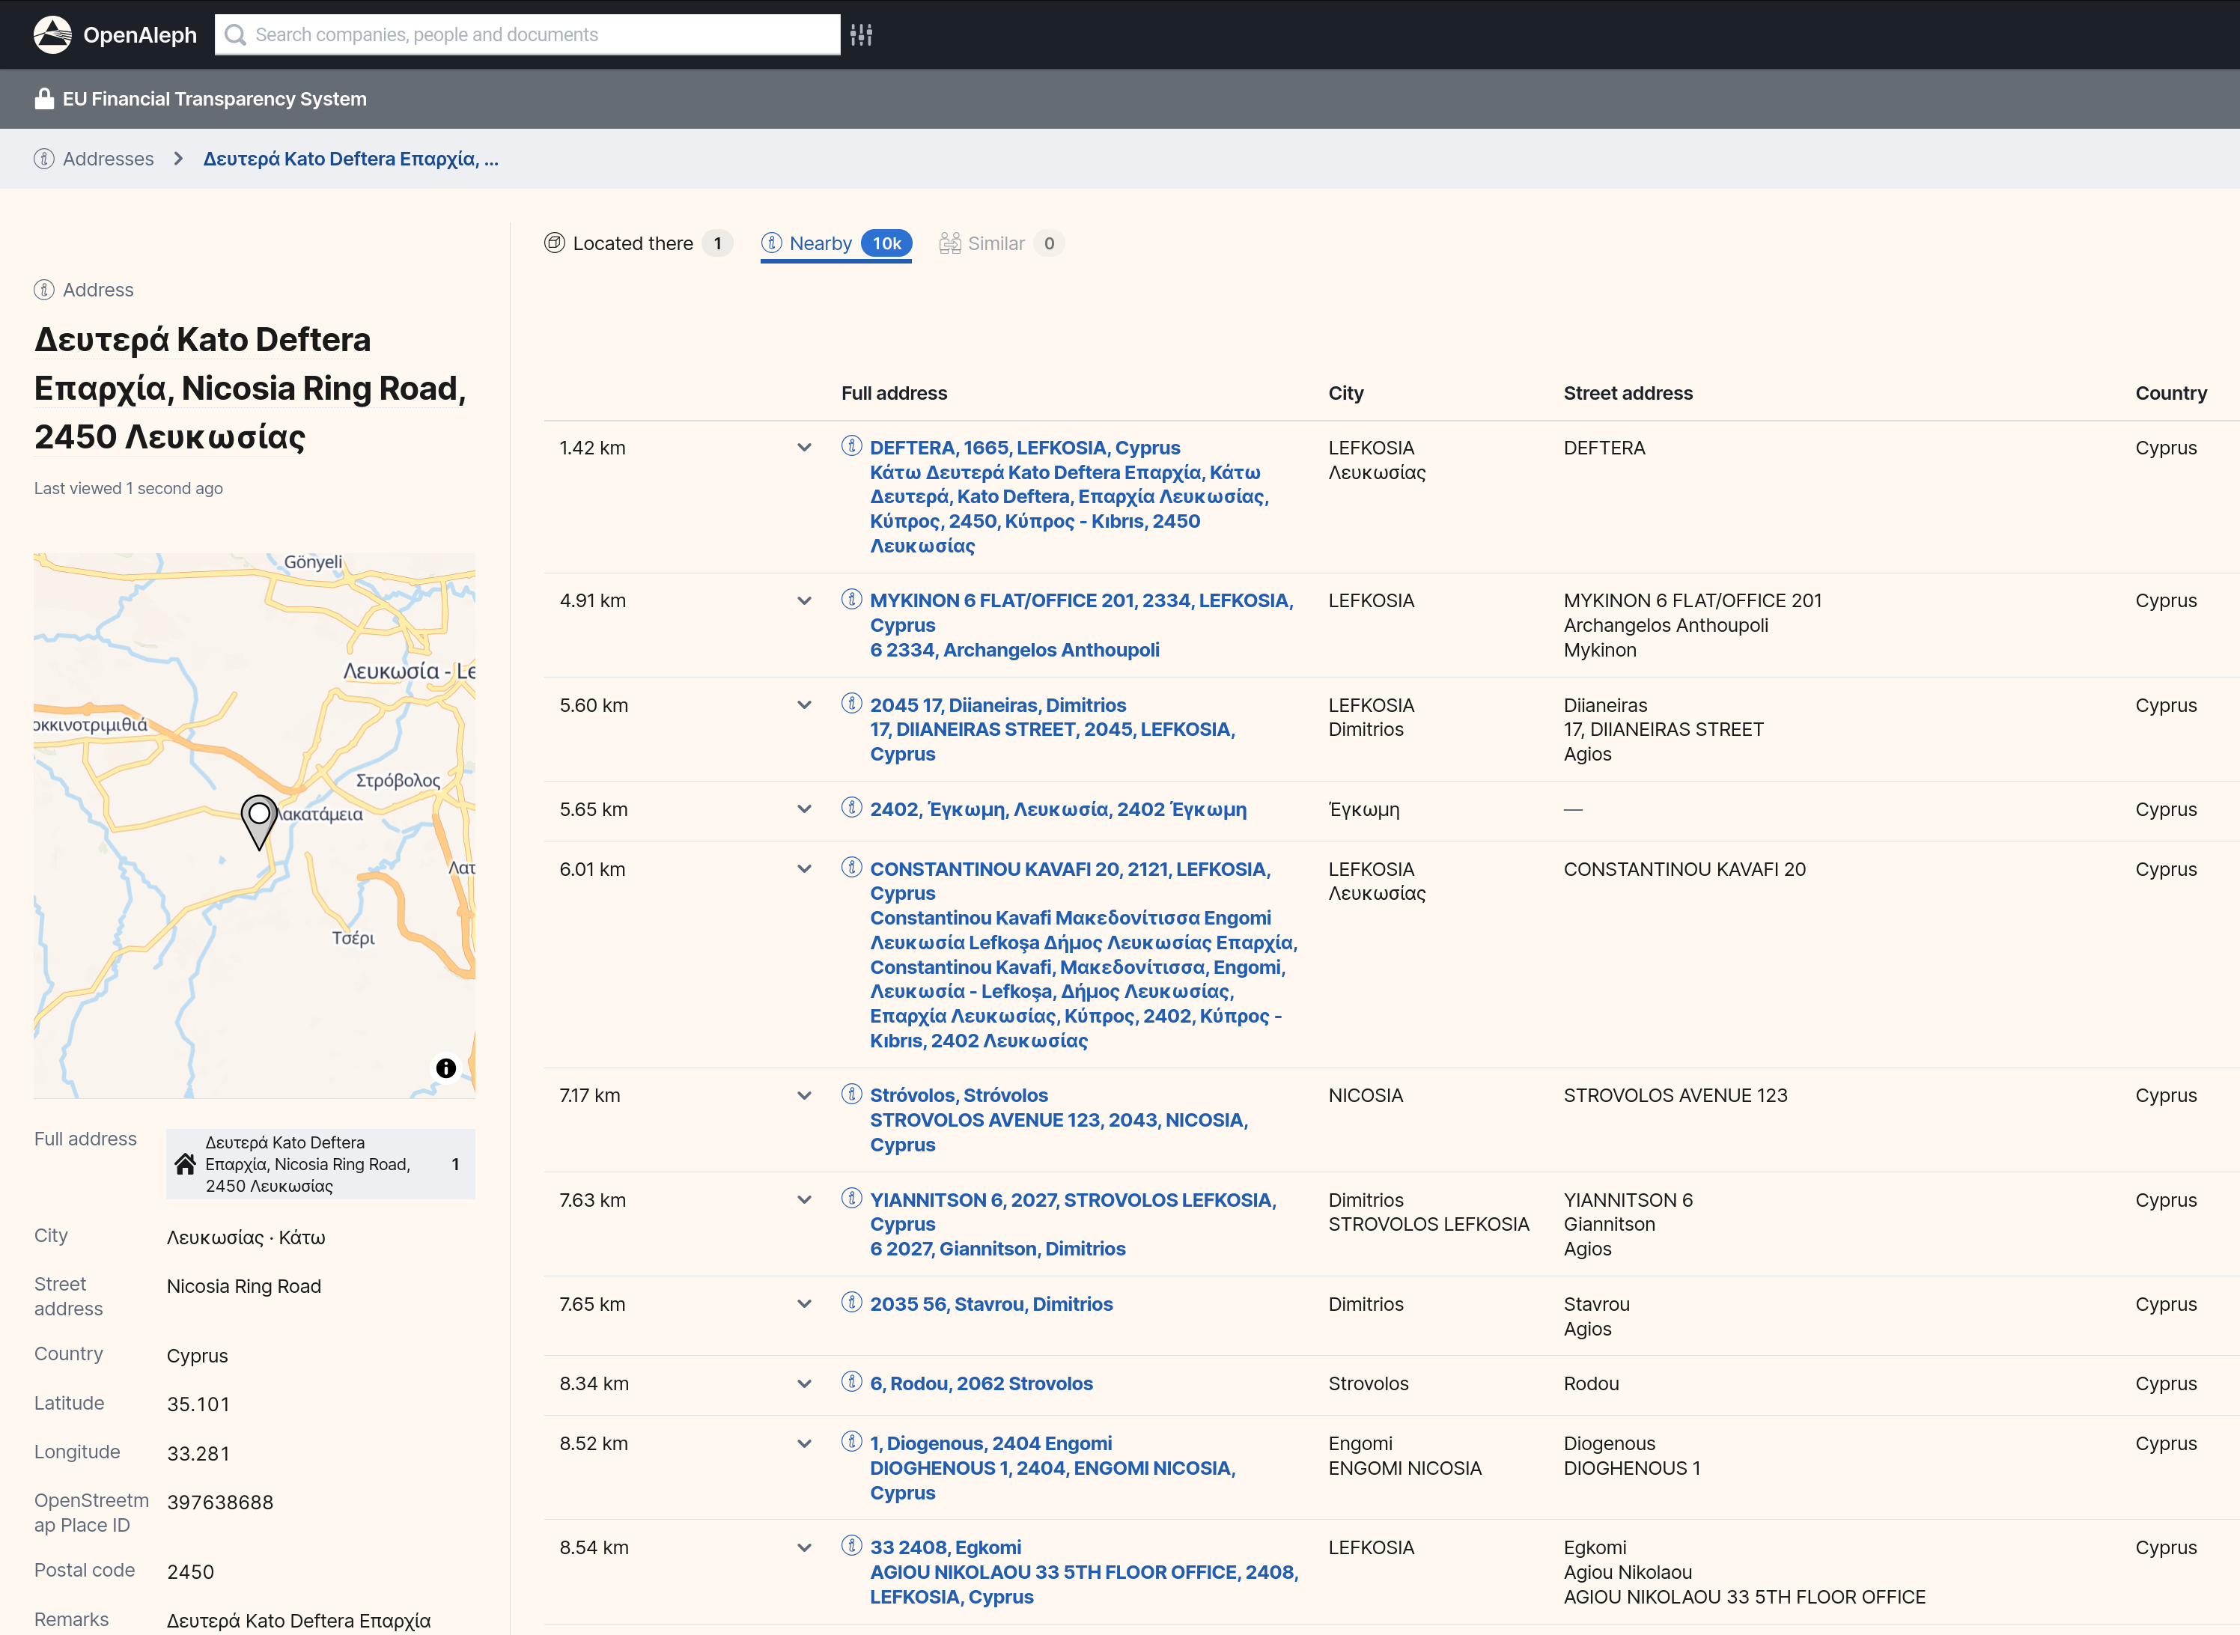Open the Similar tab
Screen dimensions: 2240x1635
point(995,243)
